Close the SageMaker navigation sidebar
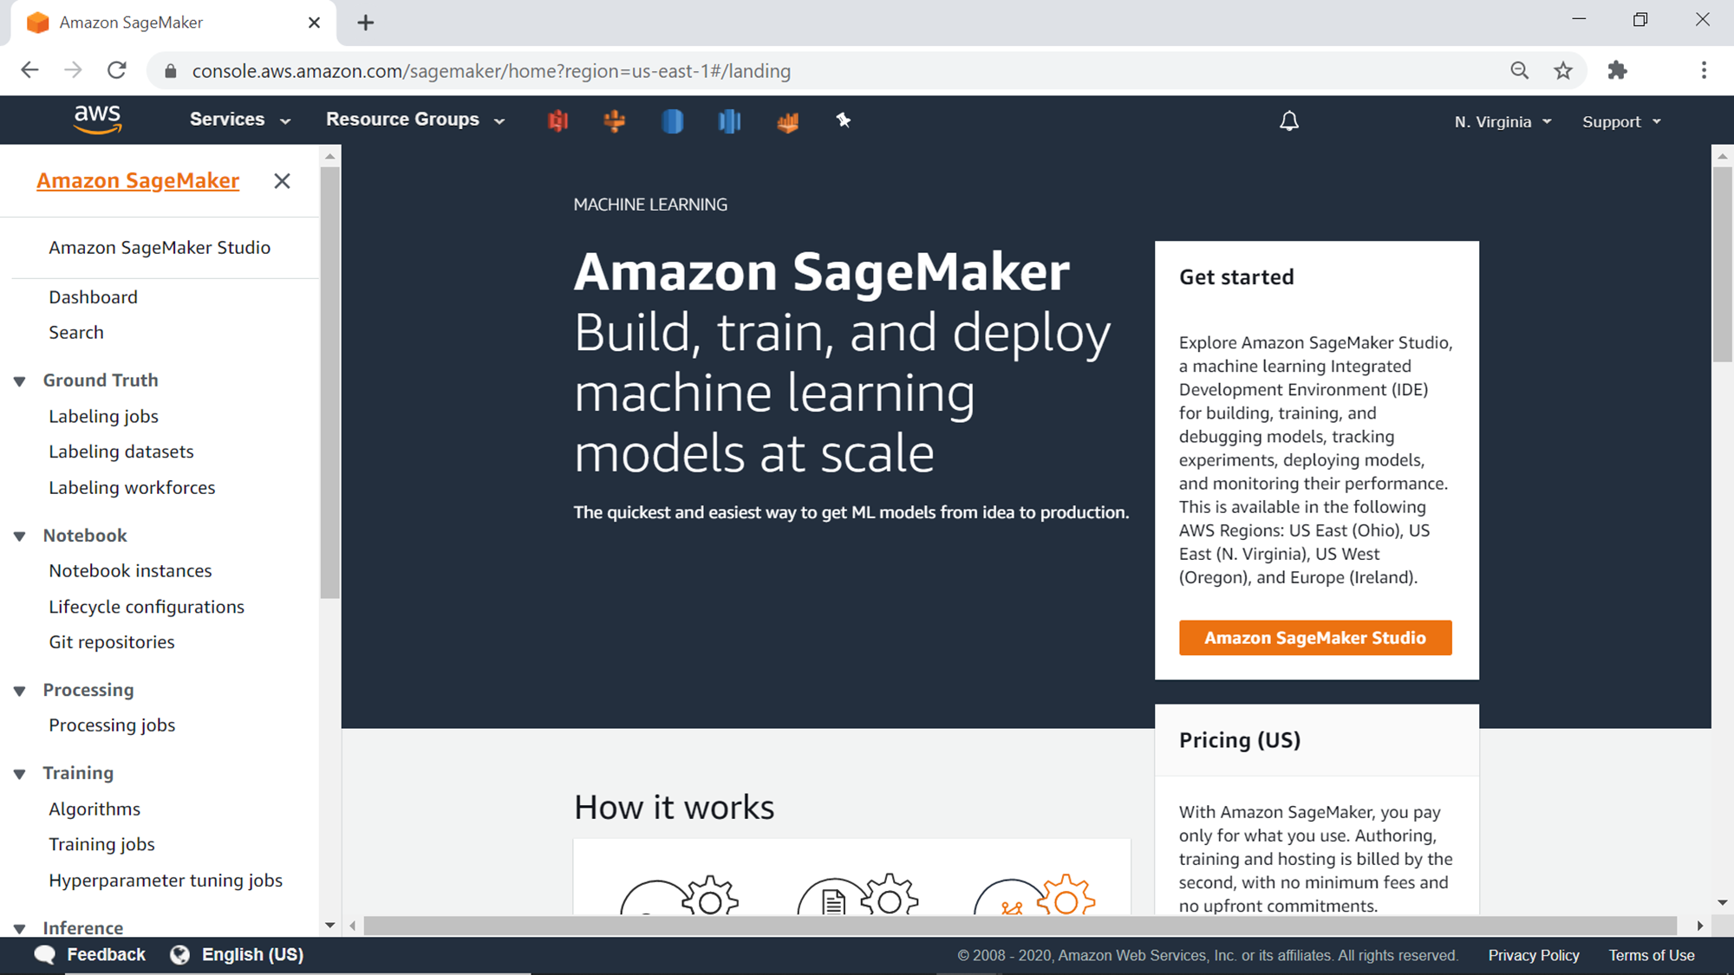Screen dimensions: 1734x975 click(x=282, y=181)
